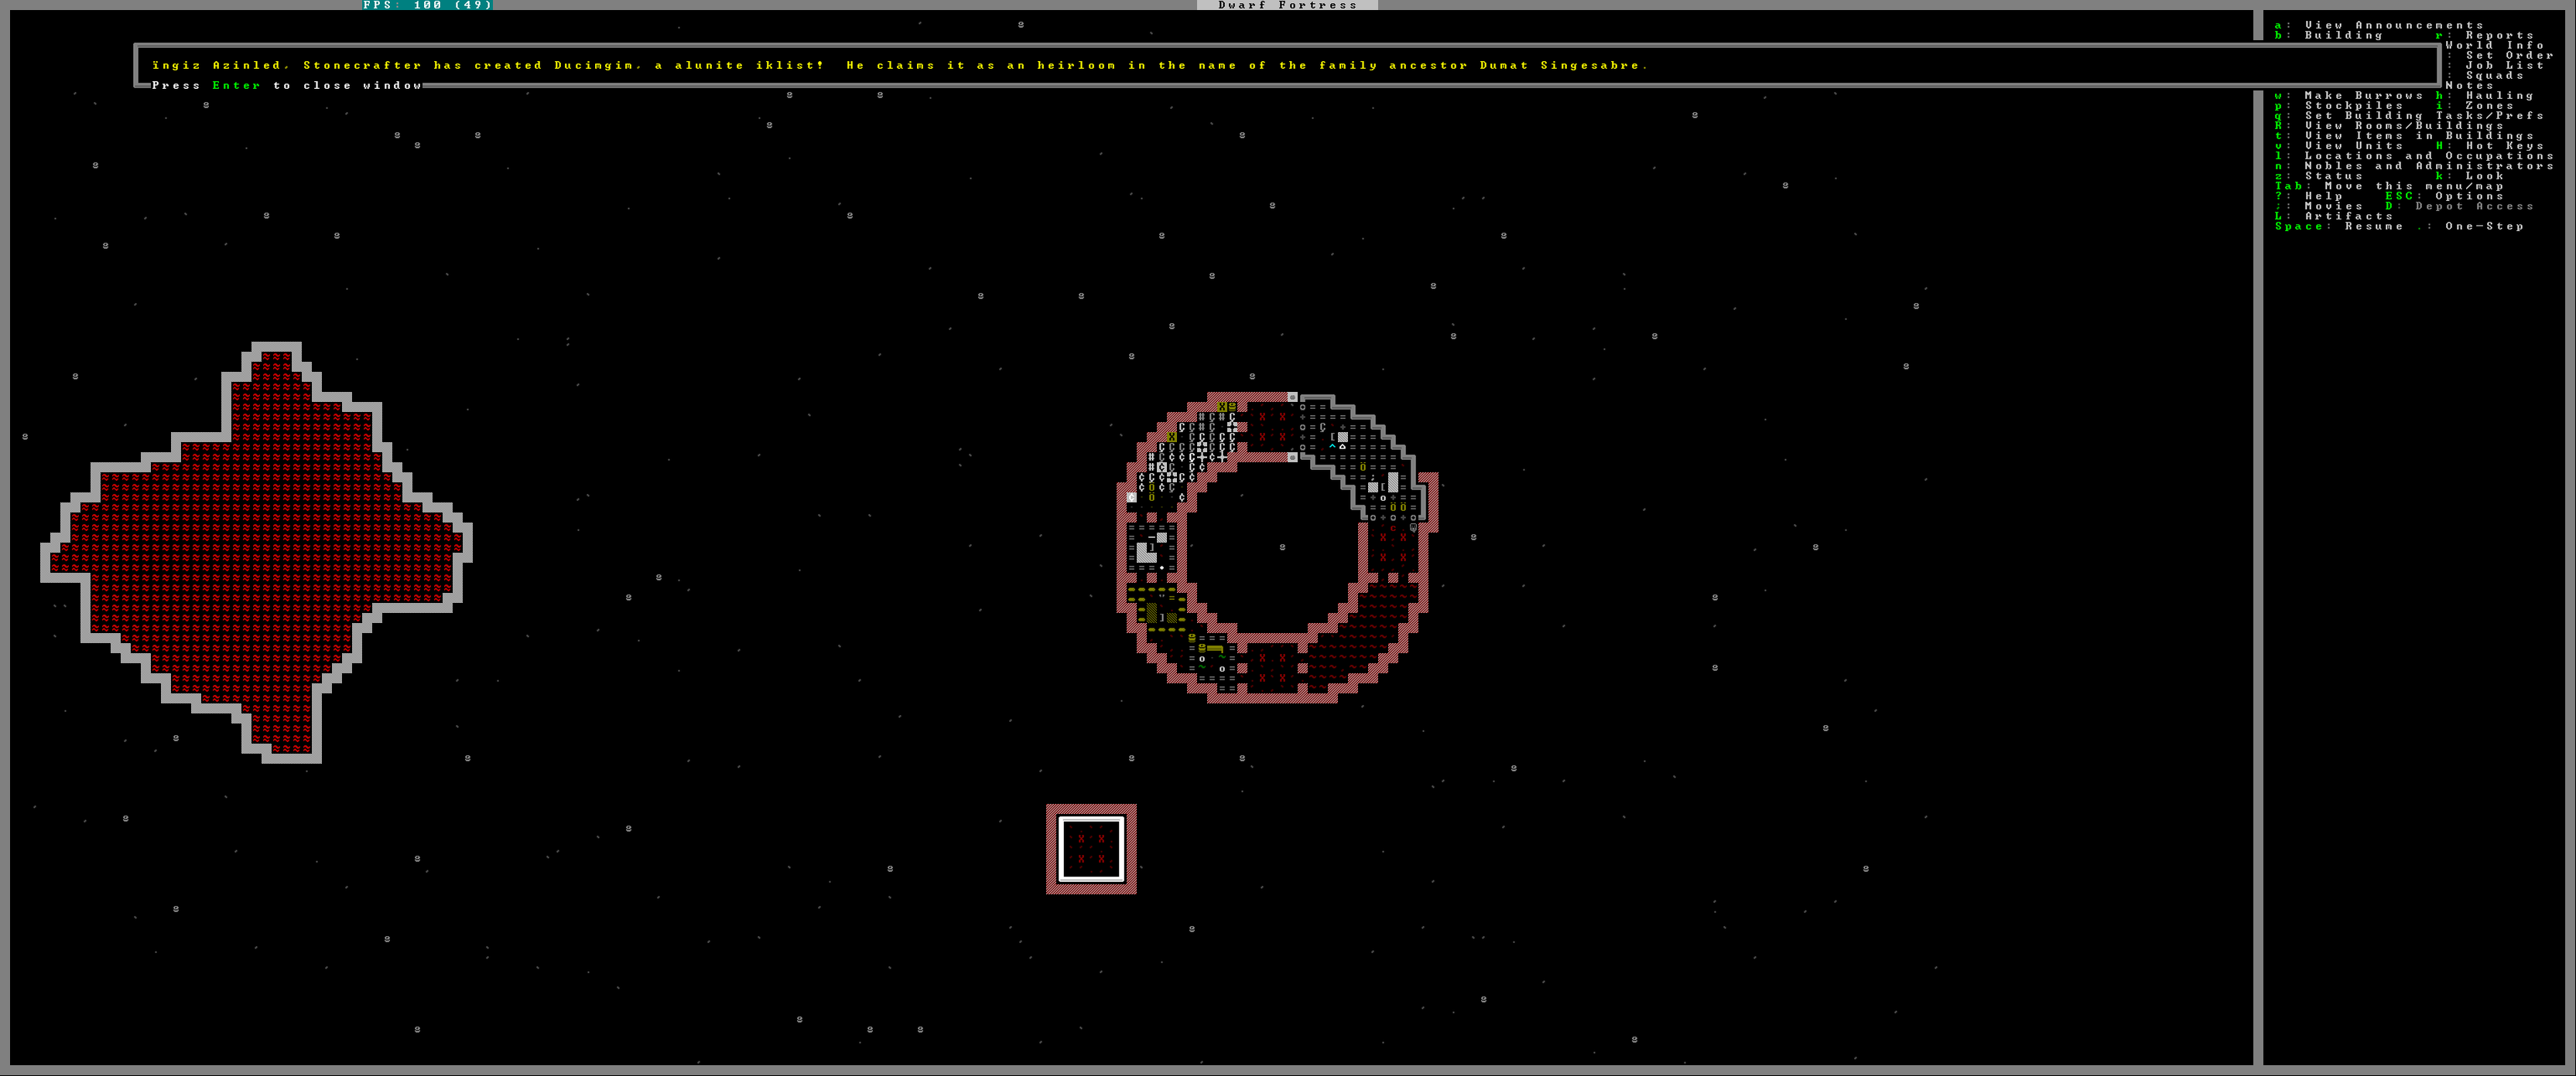Screen dimensions: 2576x1076
Task: Select the Zones menu entry
Action: pyautogui.click(x=2475, y=106)
